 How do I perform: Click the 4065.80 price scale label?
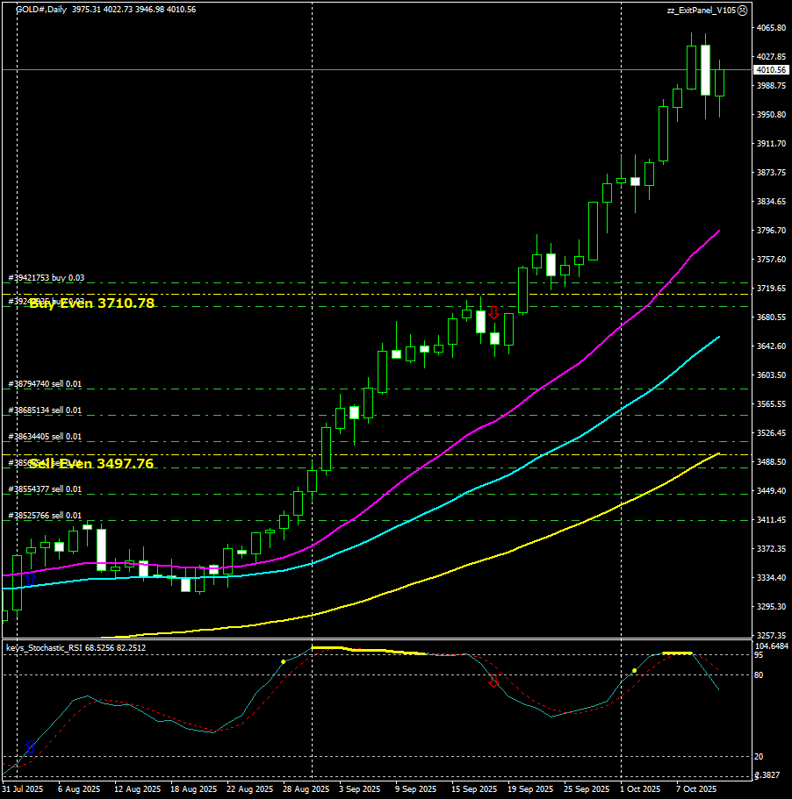769,28
